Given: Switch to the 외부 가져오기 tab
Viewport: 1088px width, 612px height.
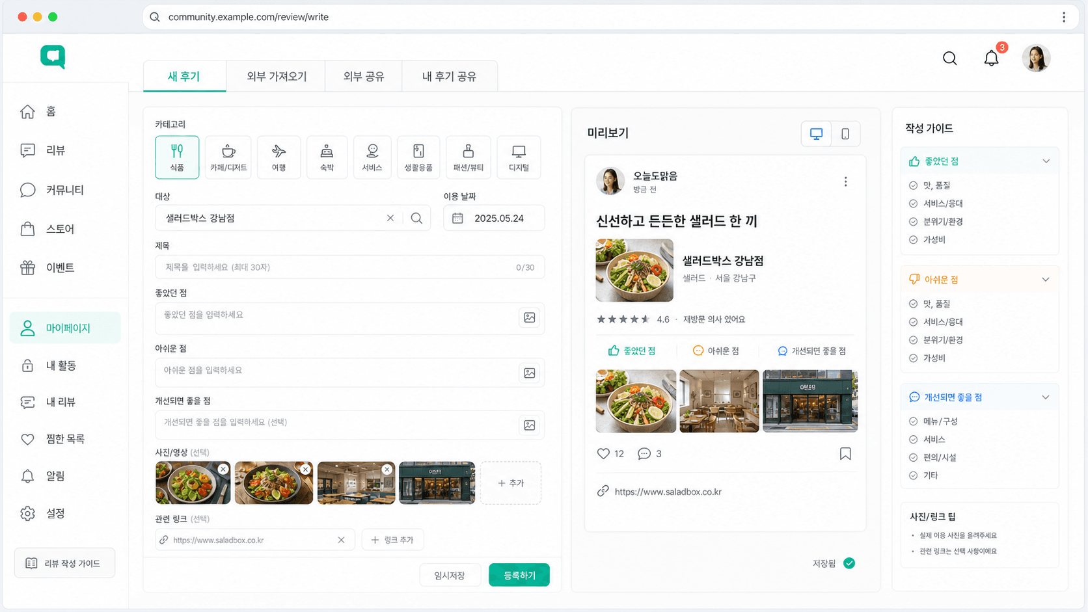Looking at the screenshot, I should click(277, 76).
